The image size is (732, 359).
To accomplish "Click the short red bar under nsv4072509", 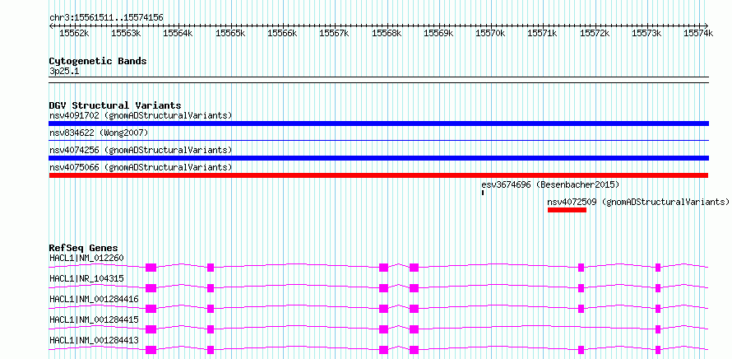I will click(567, 210).
